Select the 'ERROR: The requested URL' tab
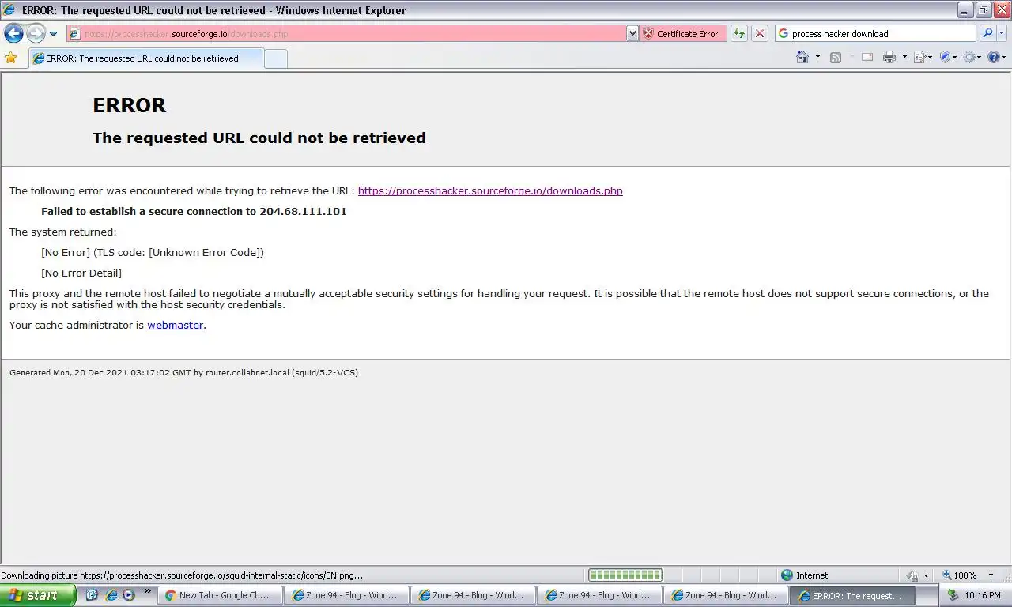The width and height of the screenshot is (1012, 607). pos(145,58)
